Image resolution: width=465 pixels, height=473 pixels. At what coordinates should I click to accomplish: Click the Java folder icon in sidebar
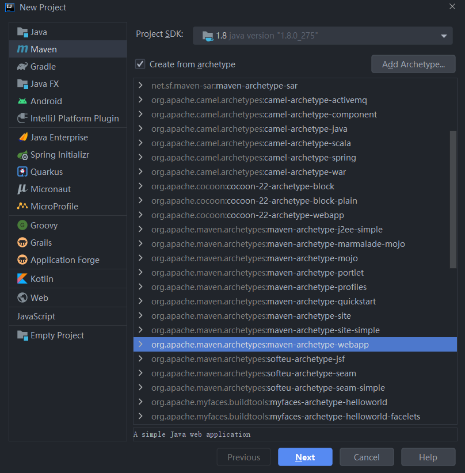(22, 32)
